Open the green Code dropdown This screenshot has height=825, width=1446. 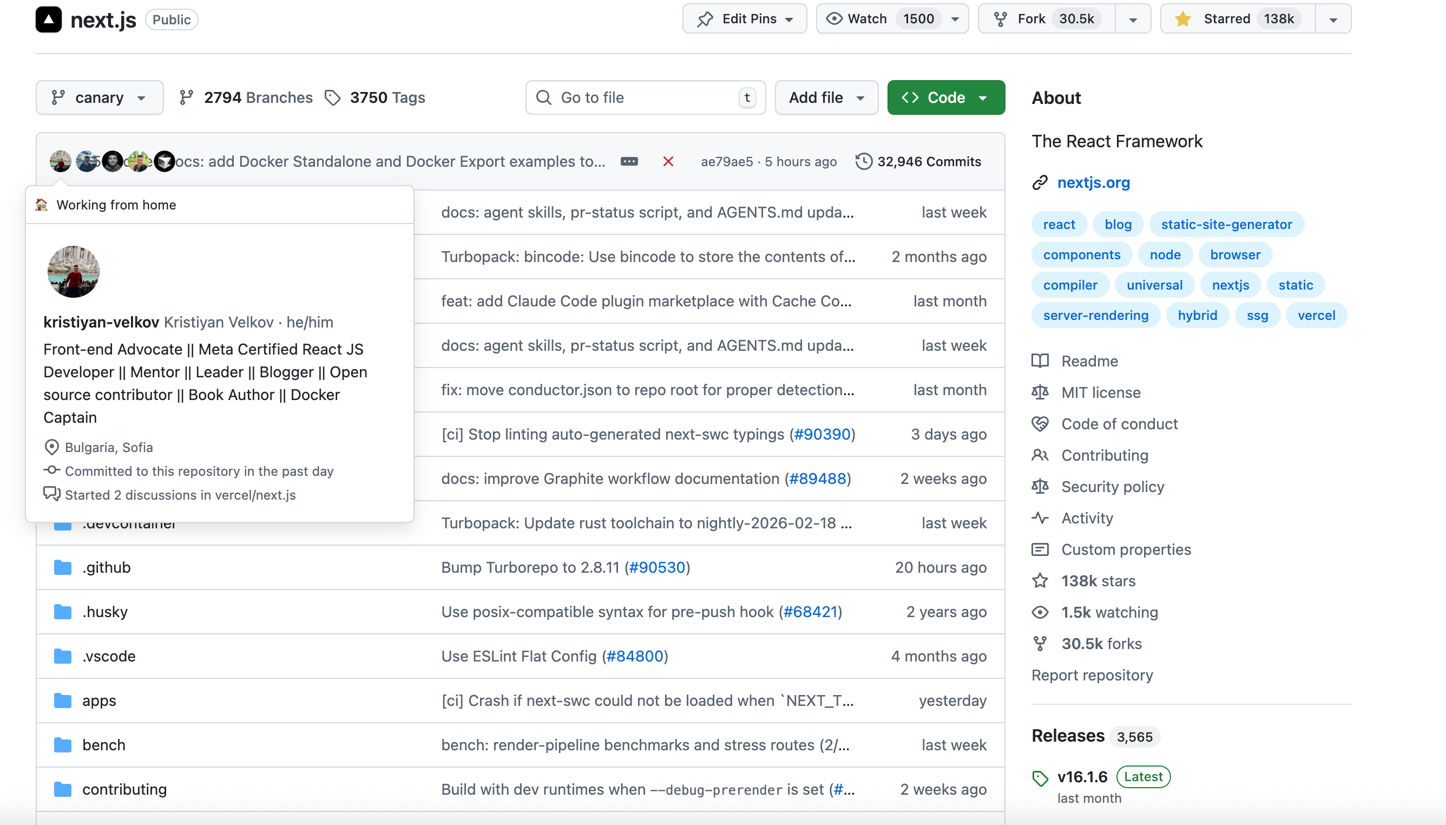946,97
